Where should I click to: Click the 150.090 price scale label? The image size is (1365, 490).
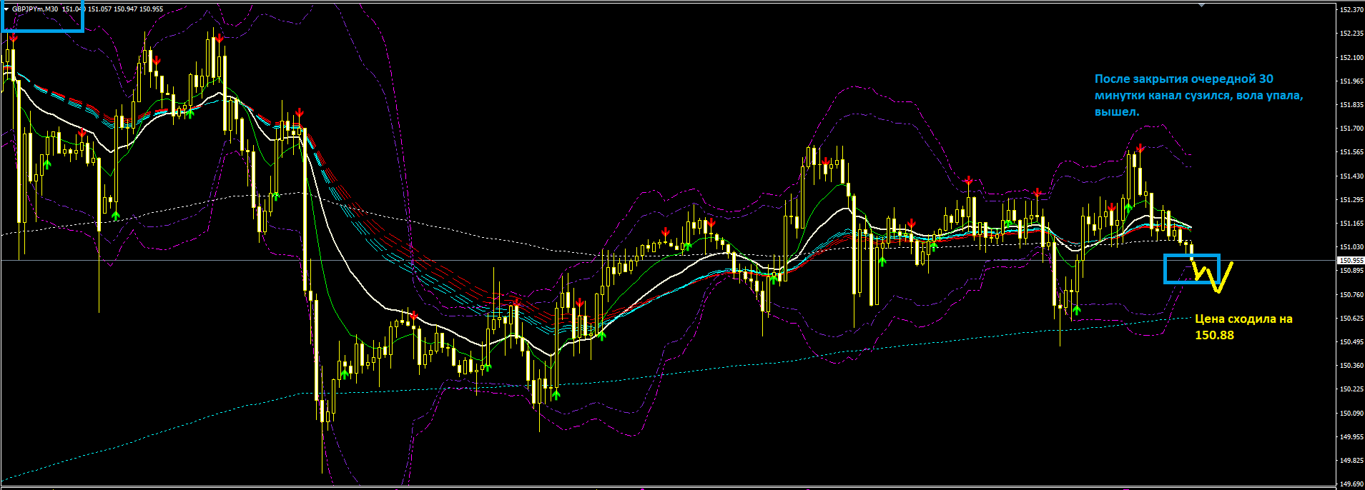click(1351, 413)
